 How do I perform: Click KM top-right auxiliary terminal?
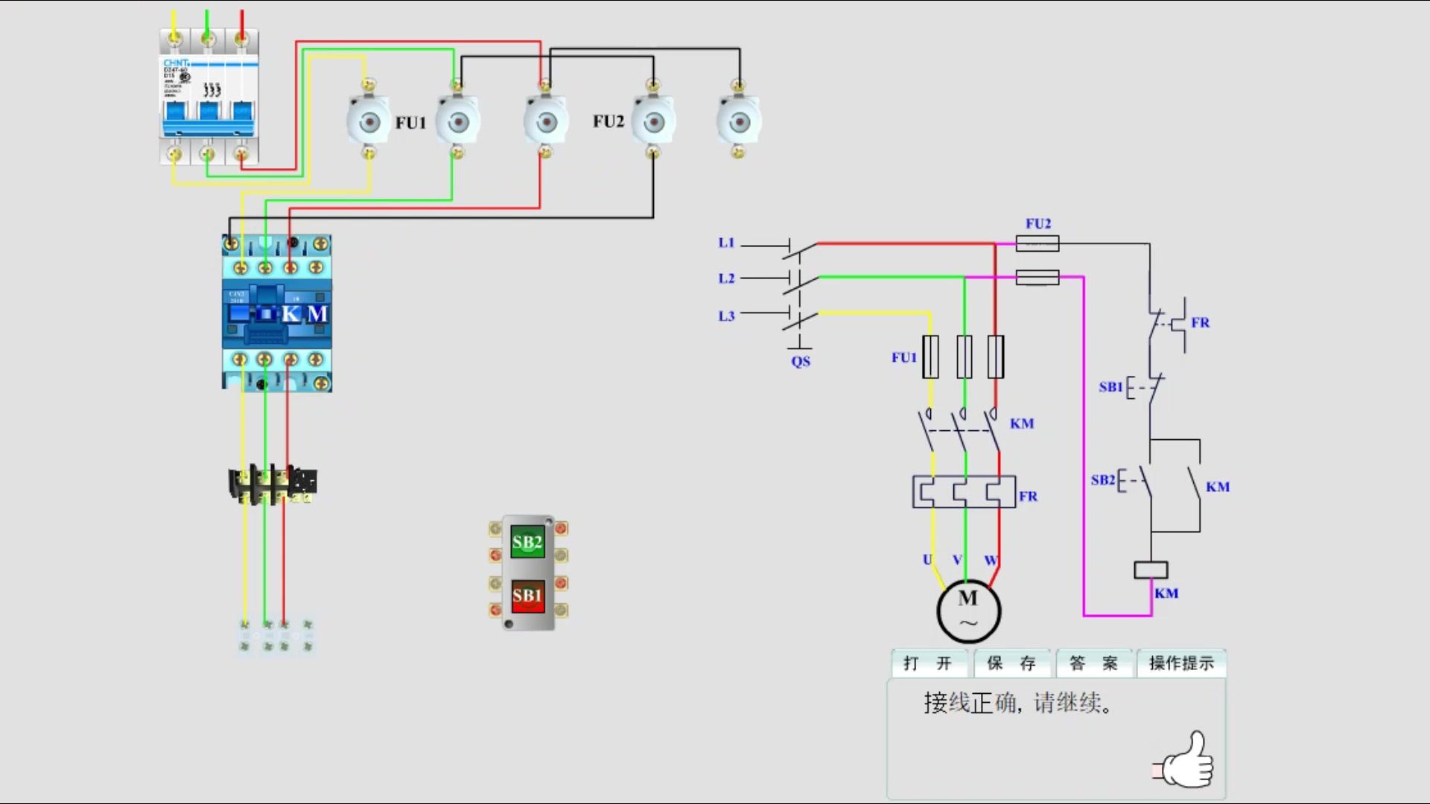(321, 243)
